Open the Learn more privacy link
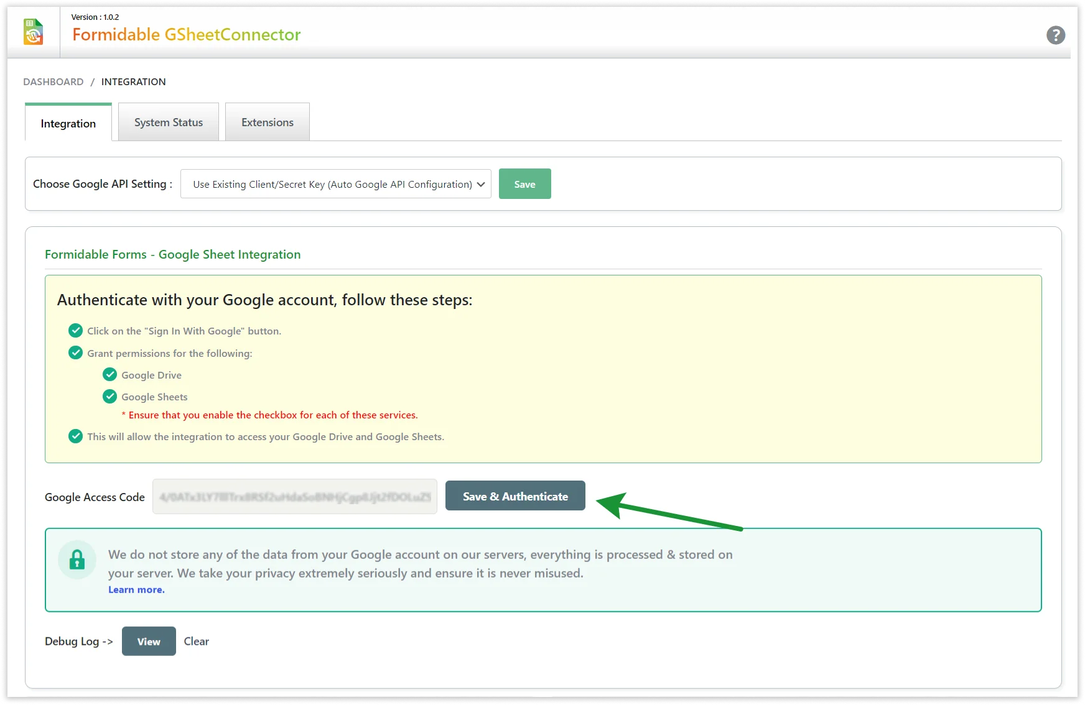The width and height of the screenshot is (1085, 705). coord(136,589)
